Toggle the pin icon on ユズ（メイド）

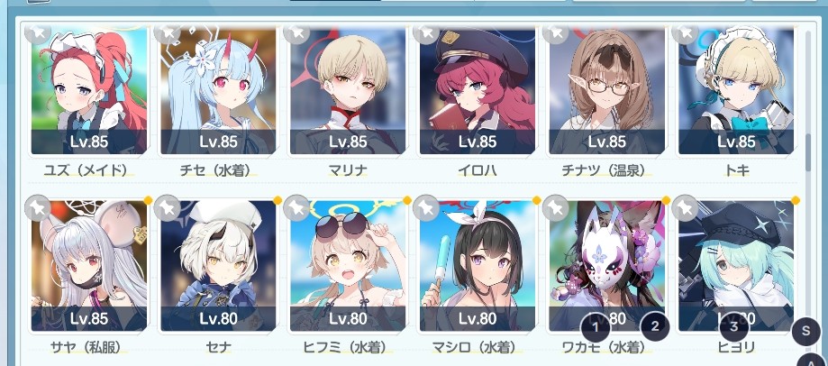38,33
